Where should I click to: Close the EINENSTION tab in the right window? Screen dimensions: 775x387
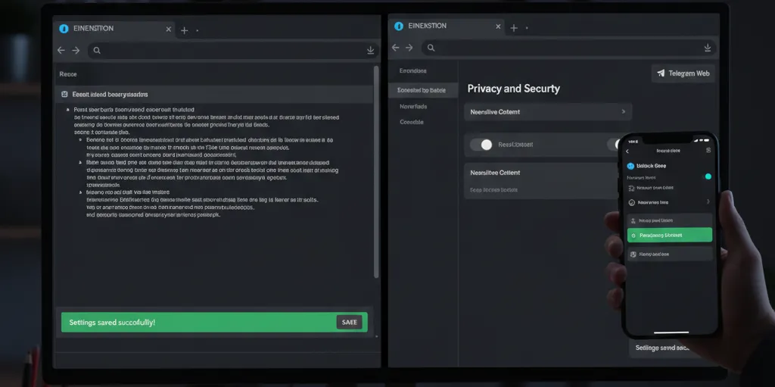(498, 27)
